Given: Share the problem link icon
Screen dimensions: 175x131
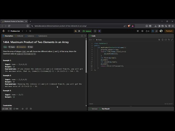Looking at the screenshot, I should (27, 109).
